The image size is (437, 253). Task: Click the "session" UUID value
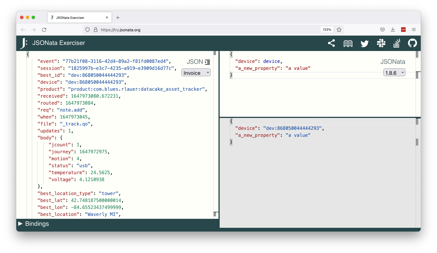121,68
